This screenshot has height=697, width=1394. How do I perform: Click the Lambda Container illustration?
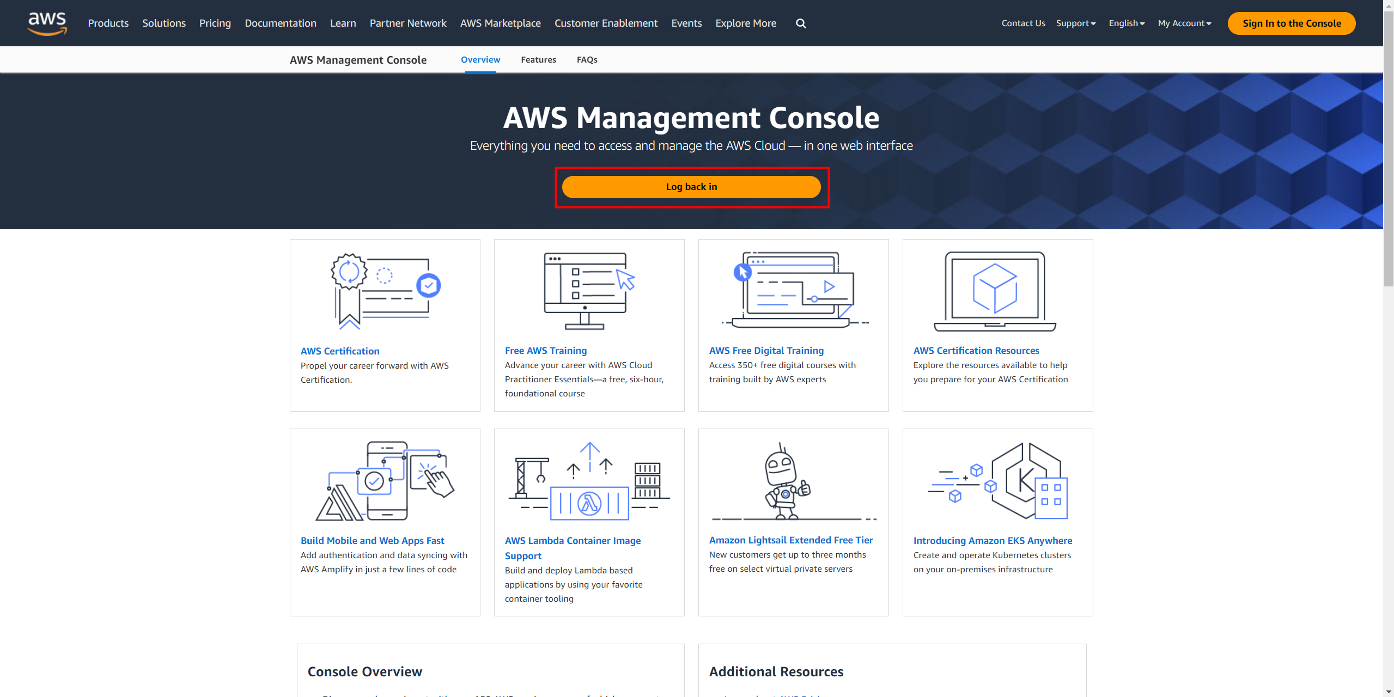coord(589,481)
